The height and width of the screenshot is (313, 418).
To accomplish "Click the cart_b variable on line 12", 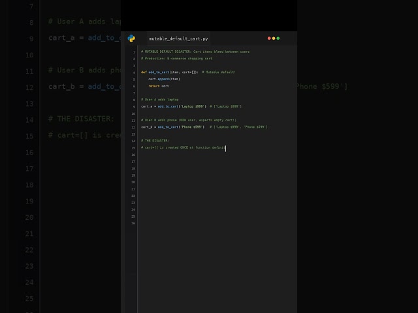I will (147, 127).
